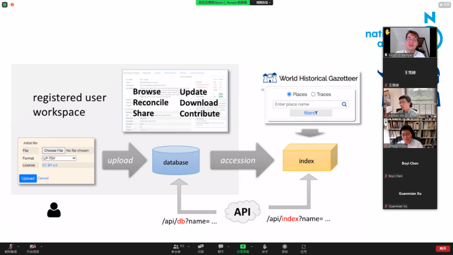Expand the arrow next to participants count
453x255 pixels.
(188, 246)
